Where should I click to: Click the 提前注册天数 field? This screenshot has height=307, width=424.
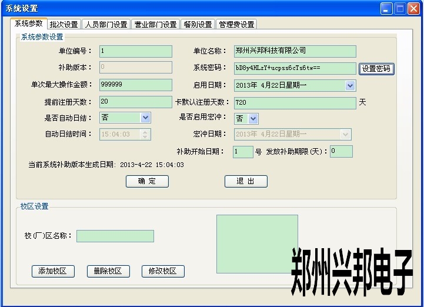point(136,102)
